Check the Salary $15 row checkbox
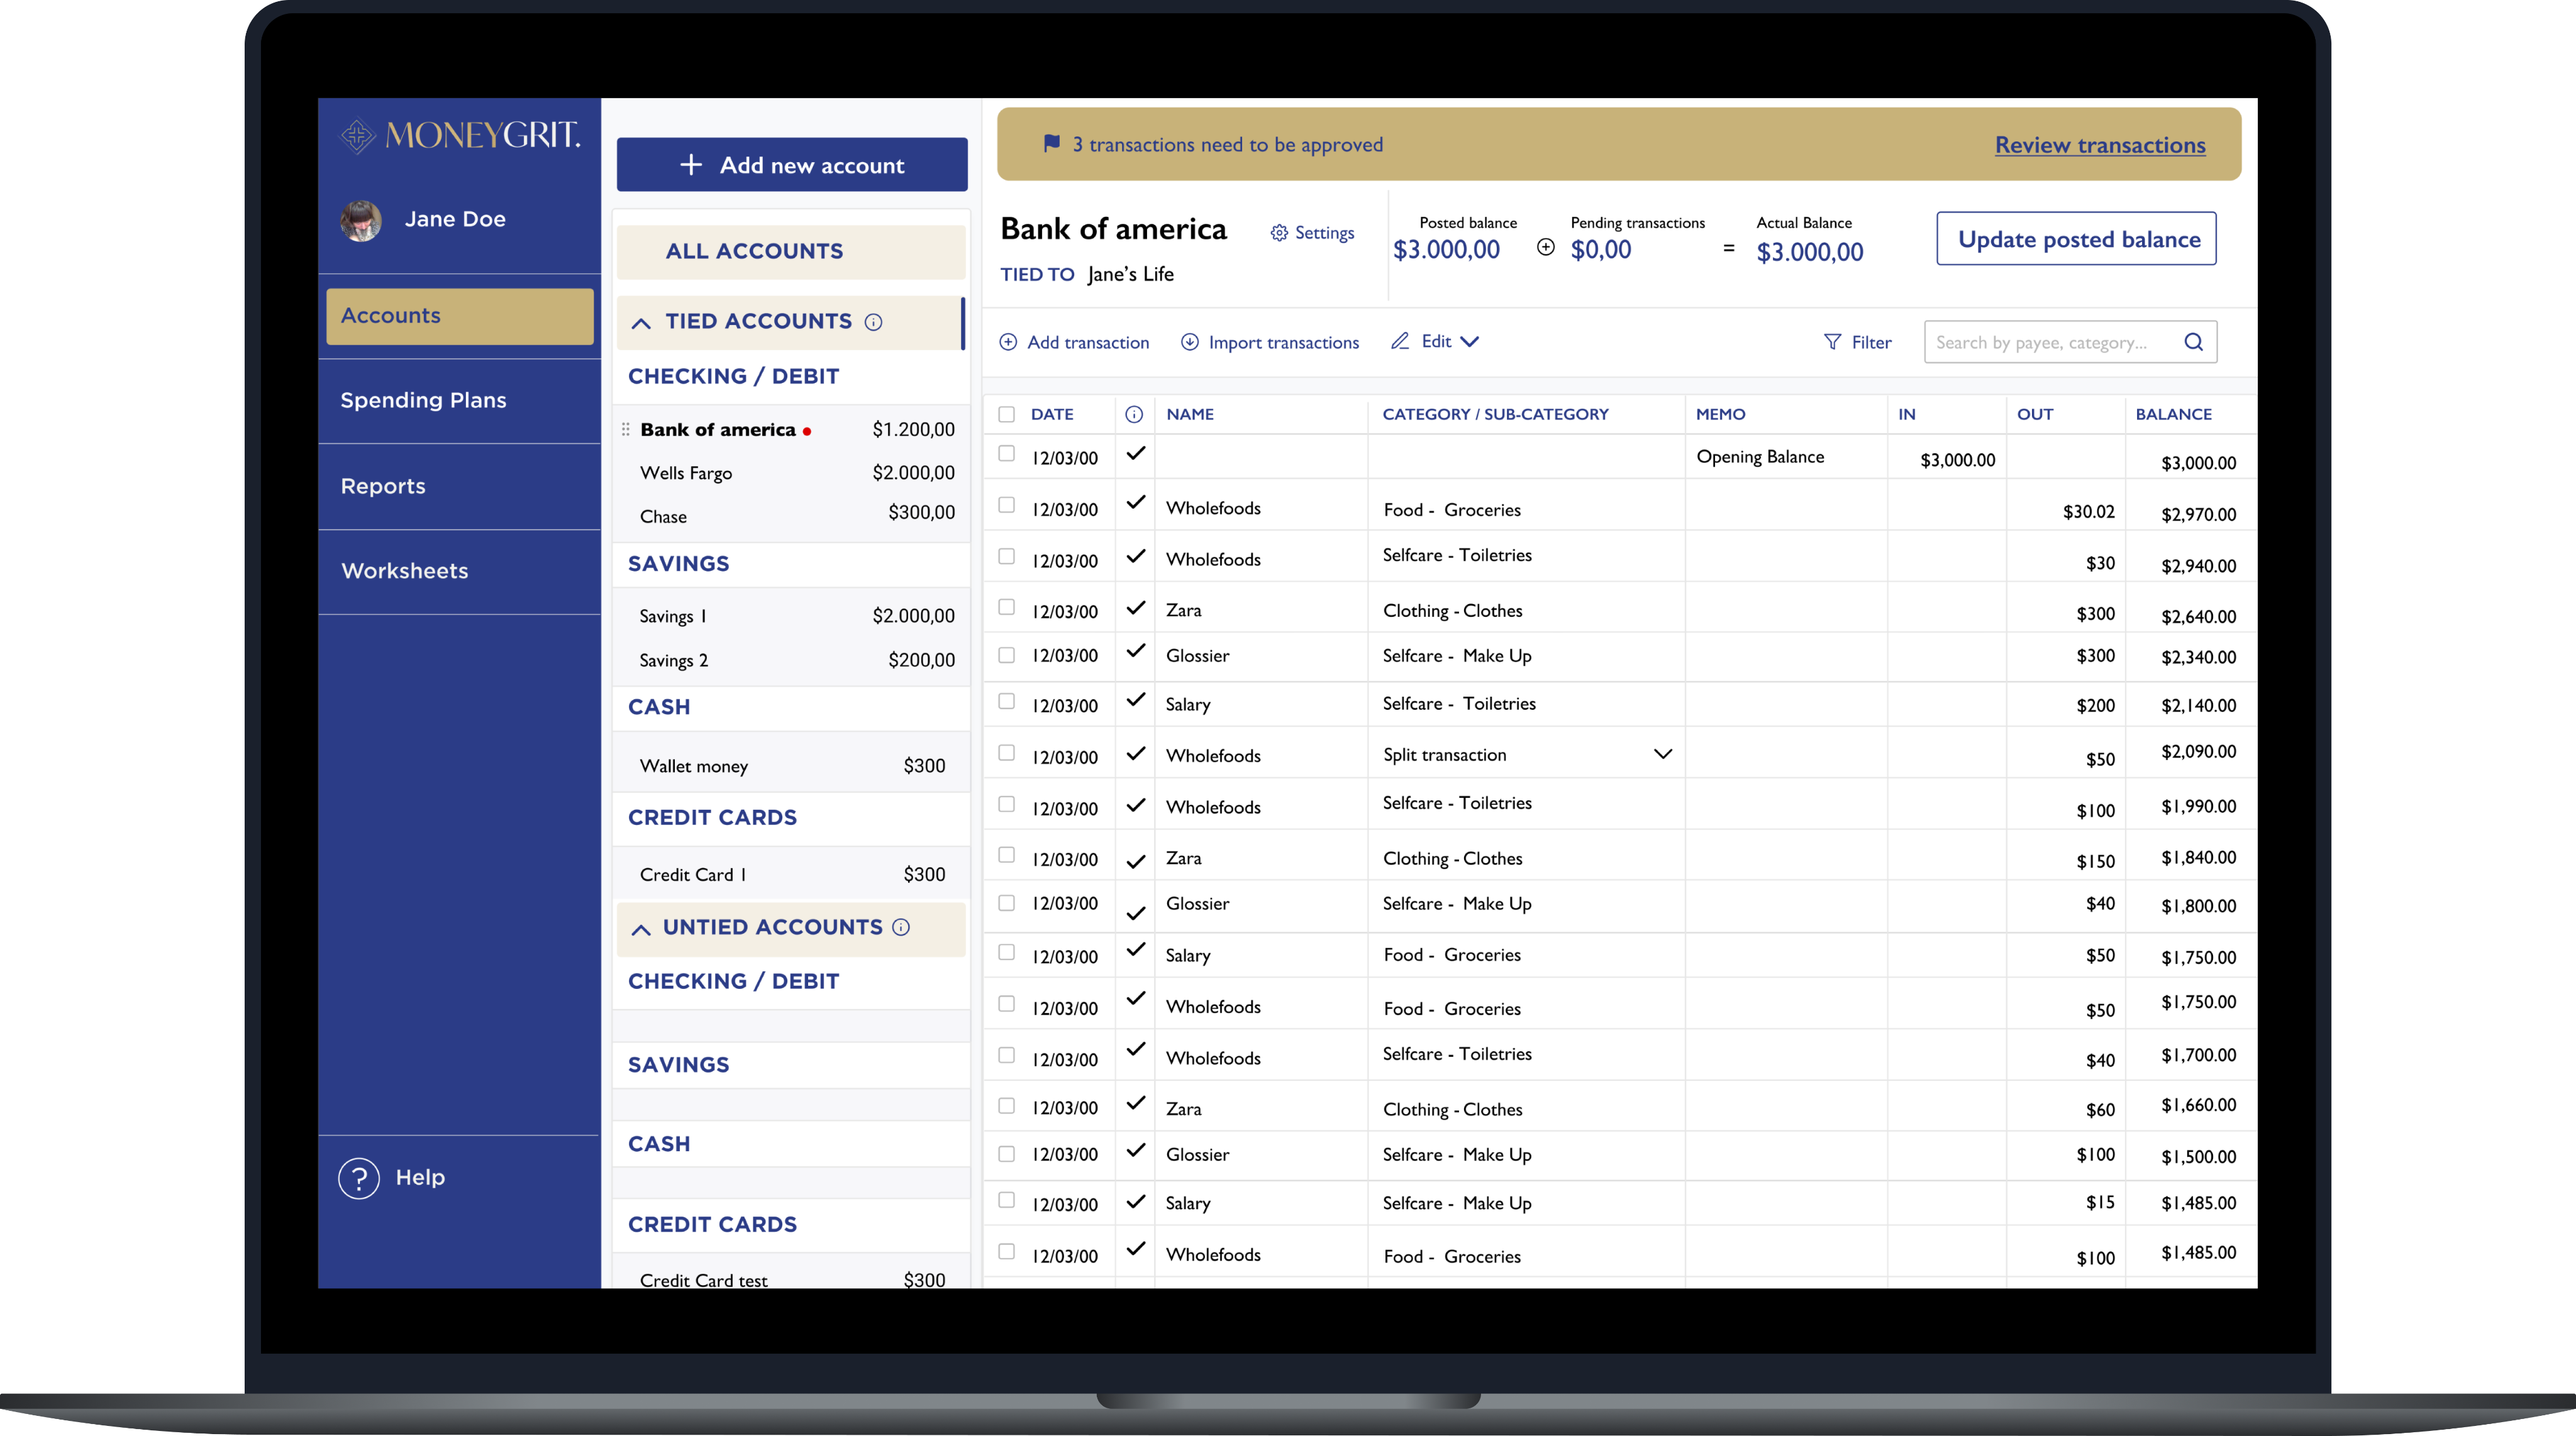The image size is (2576, 1436). point(1006,1200)
